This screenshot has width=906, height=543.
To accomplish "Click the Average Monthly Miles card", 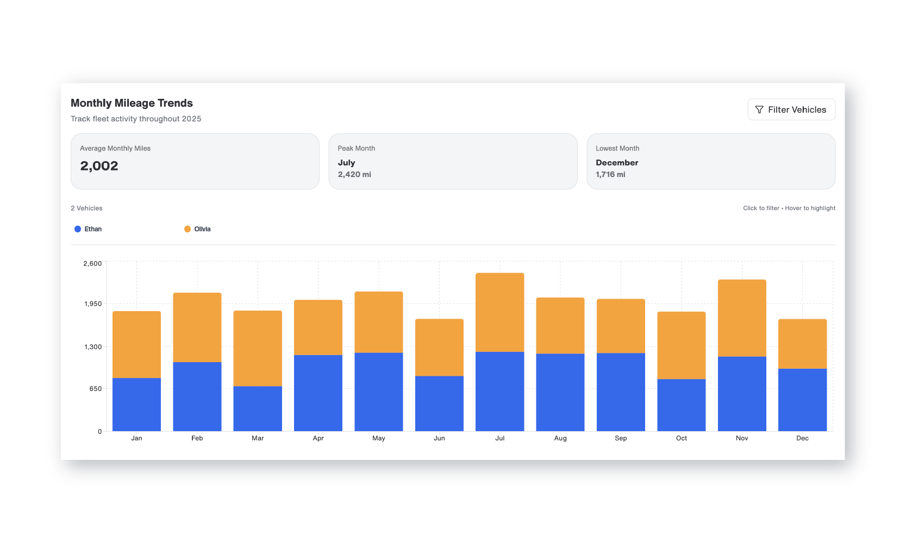I will point(195,161).
